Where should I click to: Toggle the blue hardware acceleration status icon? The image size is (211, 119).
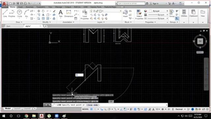[193, 109]
